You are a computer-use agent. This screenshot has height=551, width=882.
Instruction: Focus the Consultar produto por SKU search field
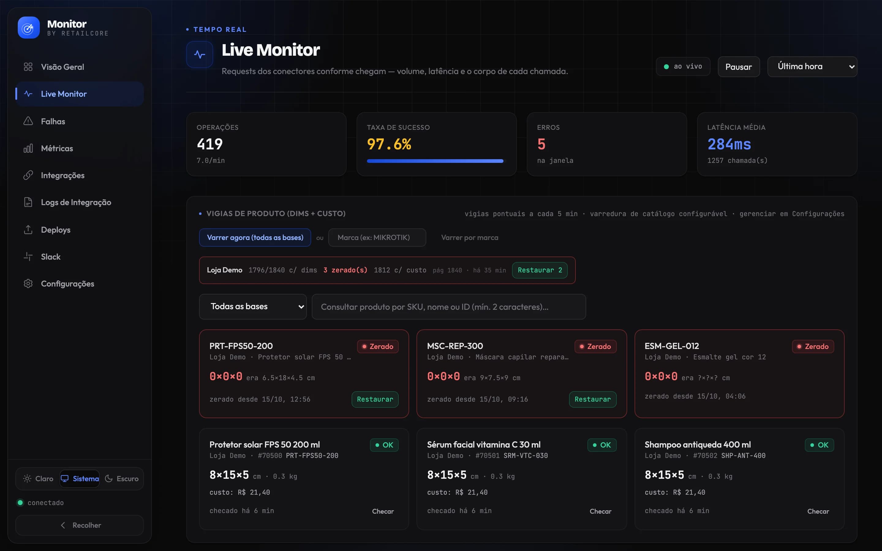[x=449, y=306]
